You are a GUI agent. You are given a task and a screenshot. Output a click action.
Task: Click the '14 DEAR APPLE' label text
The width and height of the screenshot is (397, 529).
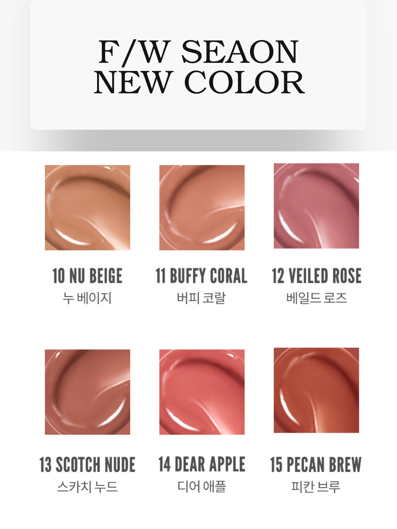pos(202,464)
